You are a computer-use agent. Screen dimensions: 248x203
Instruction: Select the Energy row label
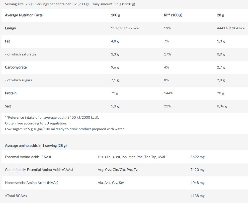[x=11, y=28]
